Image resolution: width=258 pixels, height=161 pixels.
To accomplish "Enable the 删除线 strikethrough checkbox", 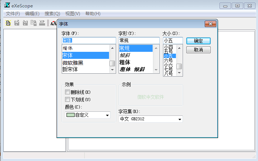I will 67,92.
